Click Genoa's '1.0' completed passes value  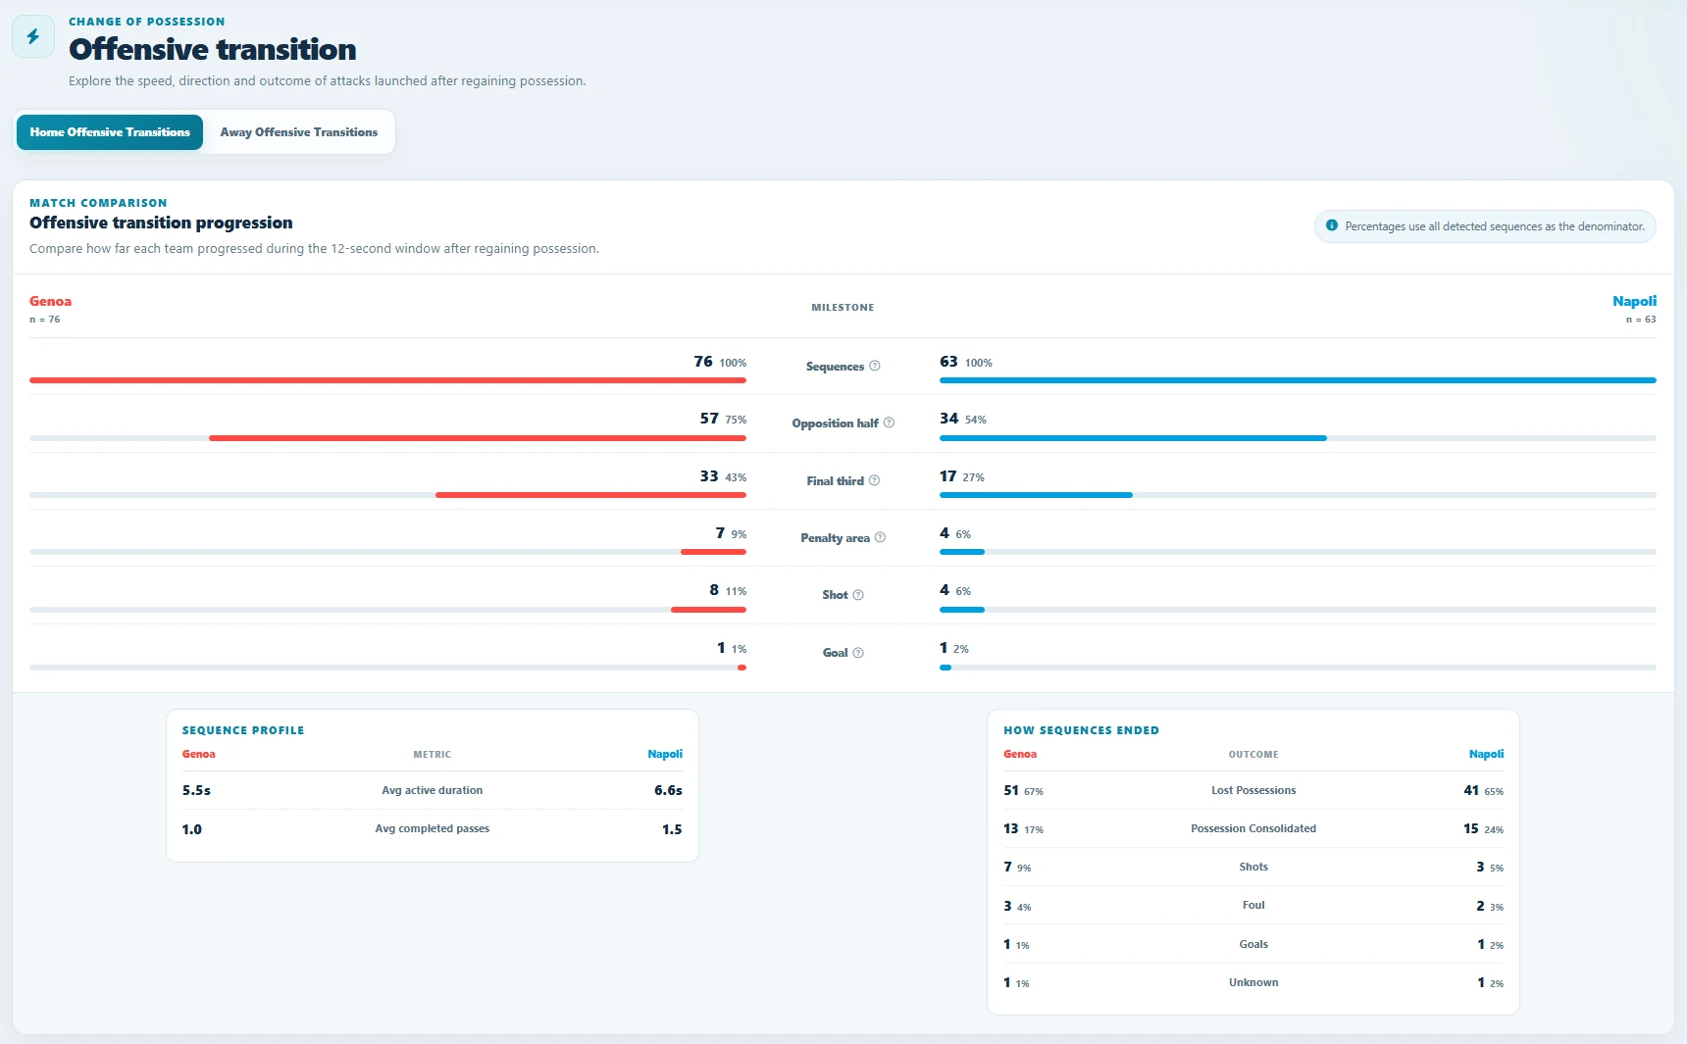[x=192, y=829]
